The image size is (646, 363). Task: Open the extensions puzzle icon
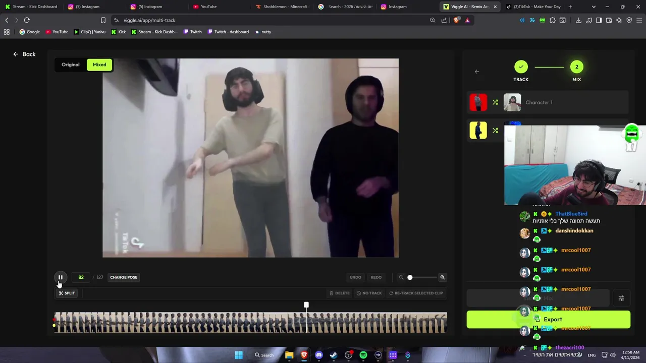click(553, 20)
